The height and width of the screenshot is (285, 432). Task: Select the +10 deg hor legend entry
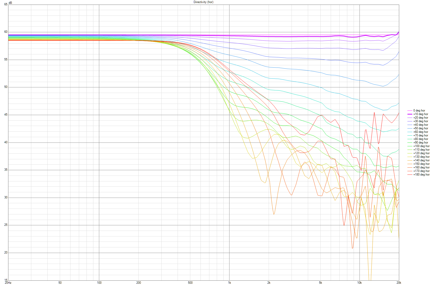pos(418,114)
